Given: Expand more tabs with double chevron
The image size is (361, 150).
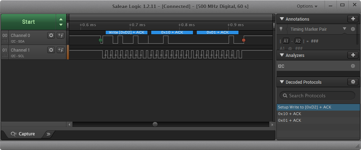Looking at the screenshot, I should coord(48,134).
